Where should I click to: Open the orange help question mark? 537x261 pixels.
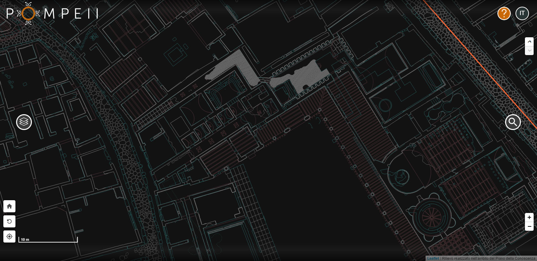tap(504, 13)
